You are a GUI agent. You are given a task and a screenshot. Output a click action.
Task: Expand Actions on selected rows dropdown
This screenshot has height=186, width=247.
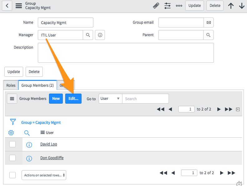pos(44,175)
